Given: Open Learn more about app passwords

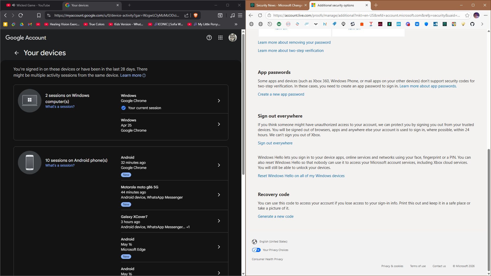Looking at the screenshot, I should [428, 86].
